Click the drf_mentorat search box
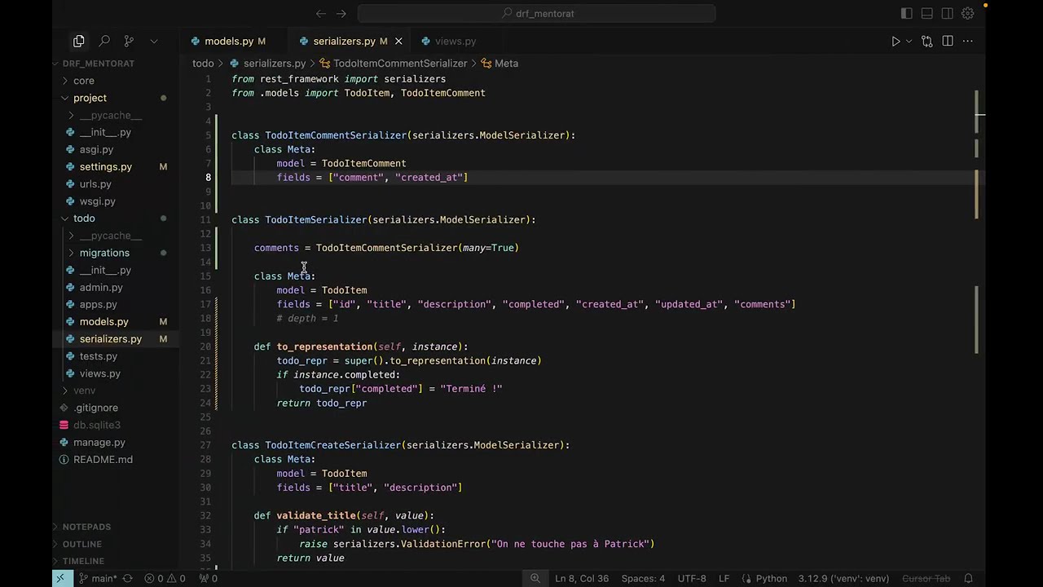1043x587 pixels. pos(537,13)
